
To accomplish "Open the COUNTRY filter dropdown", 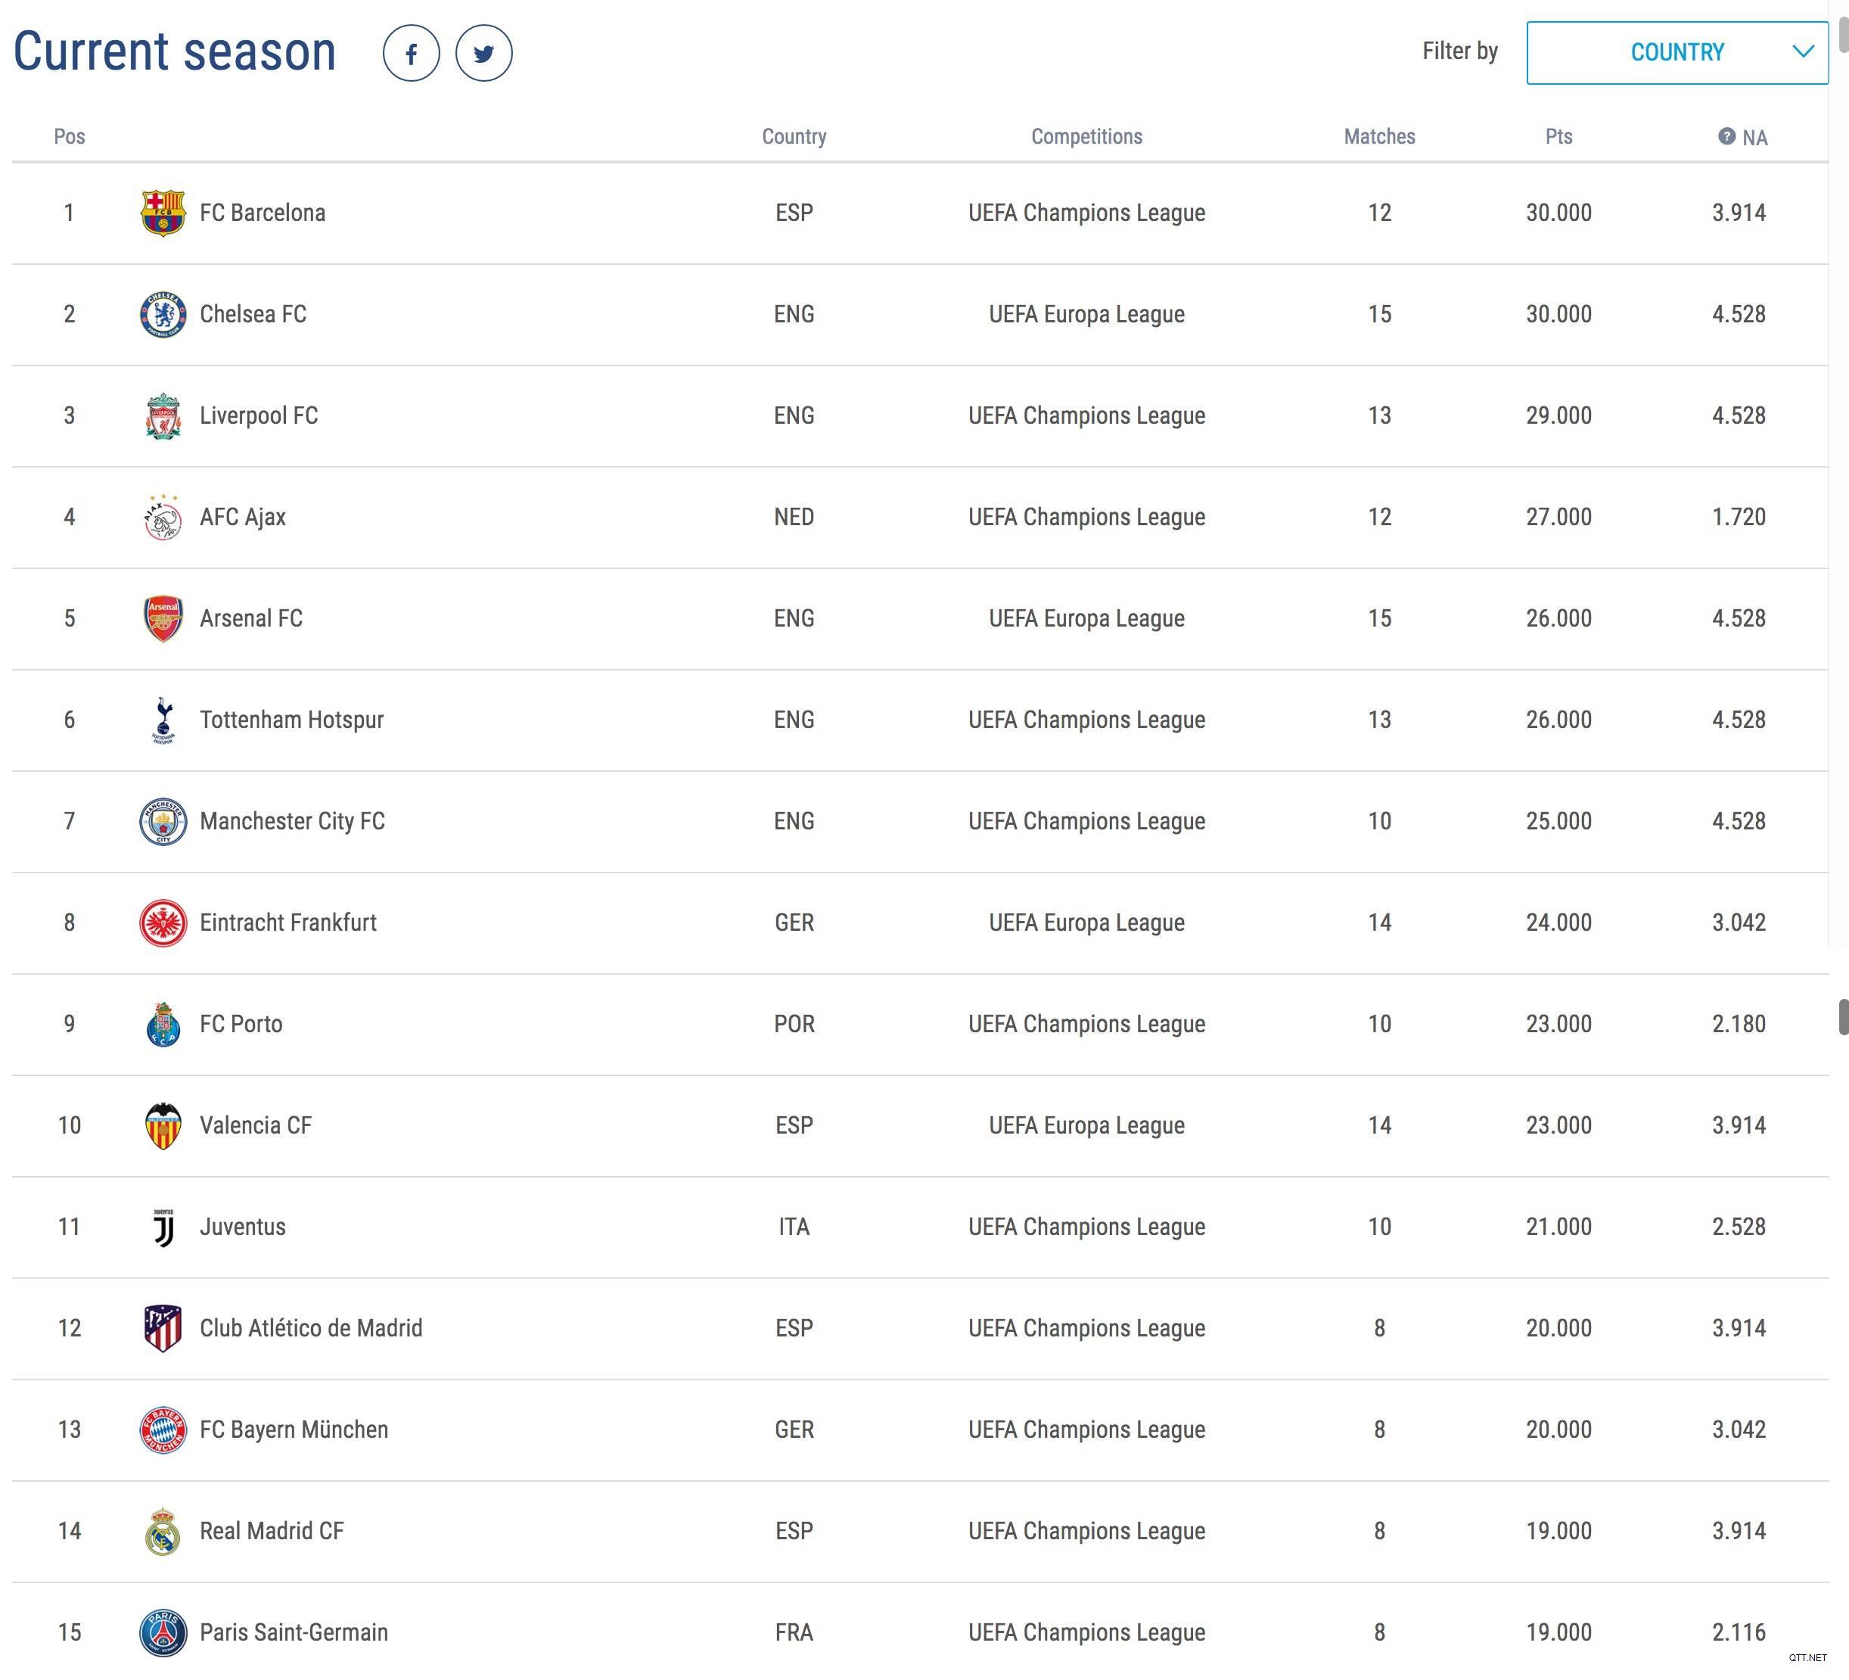I will click(x=1677, y=53).
